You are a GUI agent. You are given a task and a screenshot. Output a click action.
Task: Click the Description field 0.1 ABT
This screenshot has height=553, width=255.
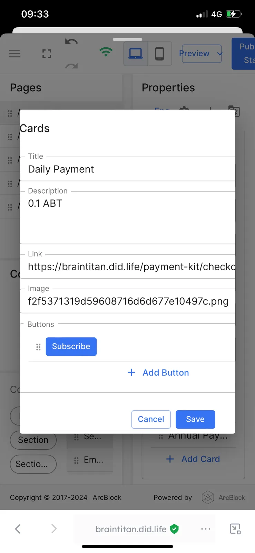coord(127,217)
